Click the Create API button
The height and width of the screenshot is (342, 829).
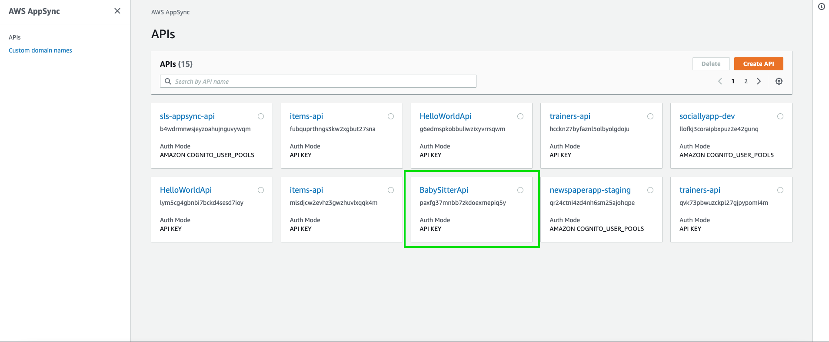tap(759, 64)
